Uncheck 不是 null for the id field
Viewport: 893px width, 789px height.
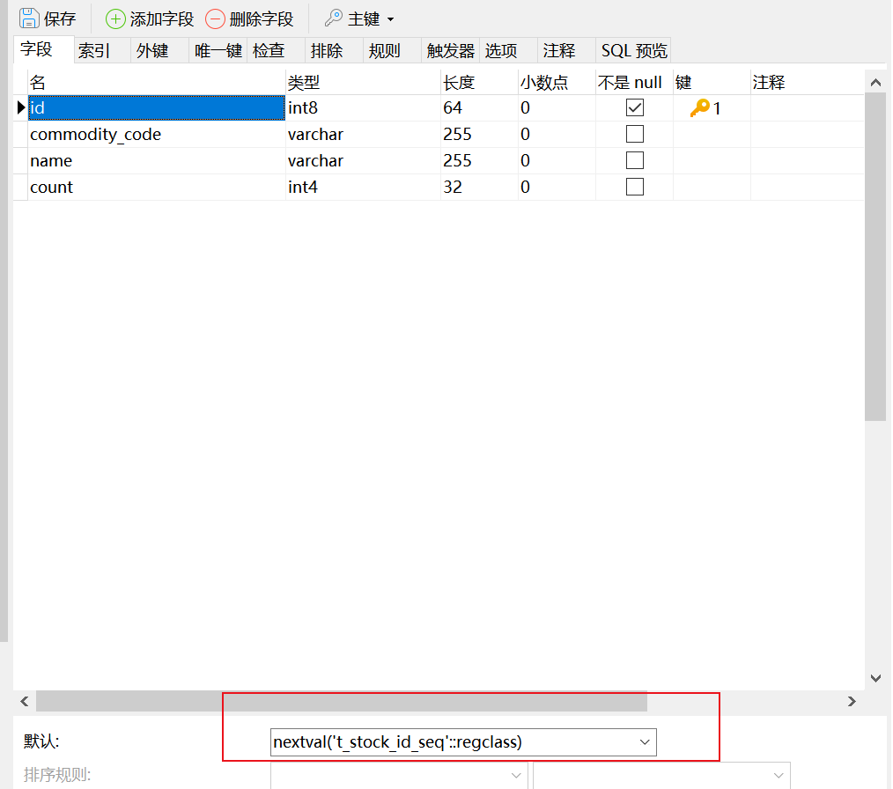pyautogui.click(x=635, y=107)
